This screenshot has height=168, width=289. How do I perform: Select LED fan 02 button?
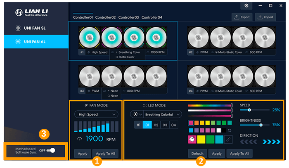point(156,125)
